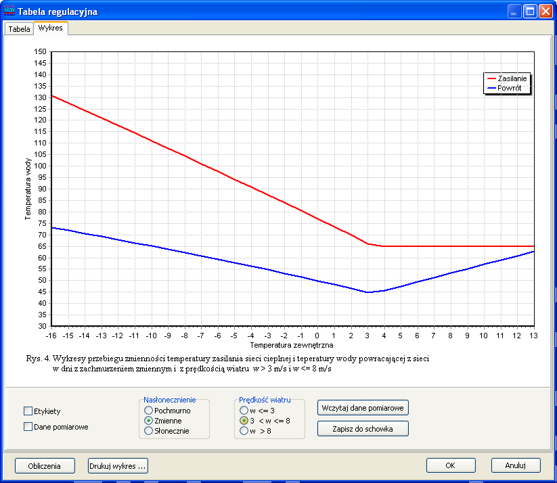Click the 150 value on the Y axis
This screenshot has height=483, width=557.
point(40,51)
